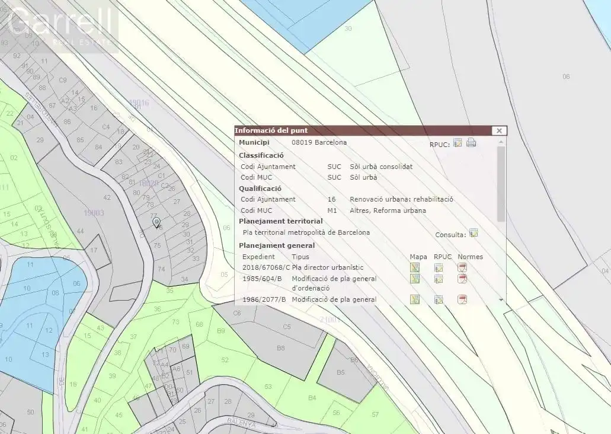Click green map parcel numbered 52

225,360
